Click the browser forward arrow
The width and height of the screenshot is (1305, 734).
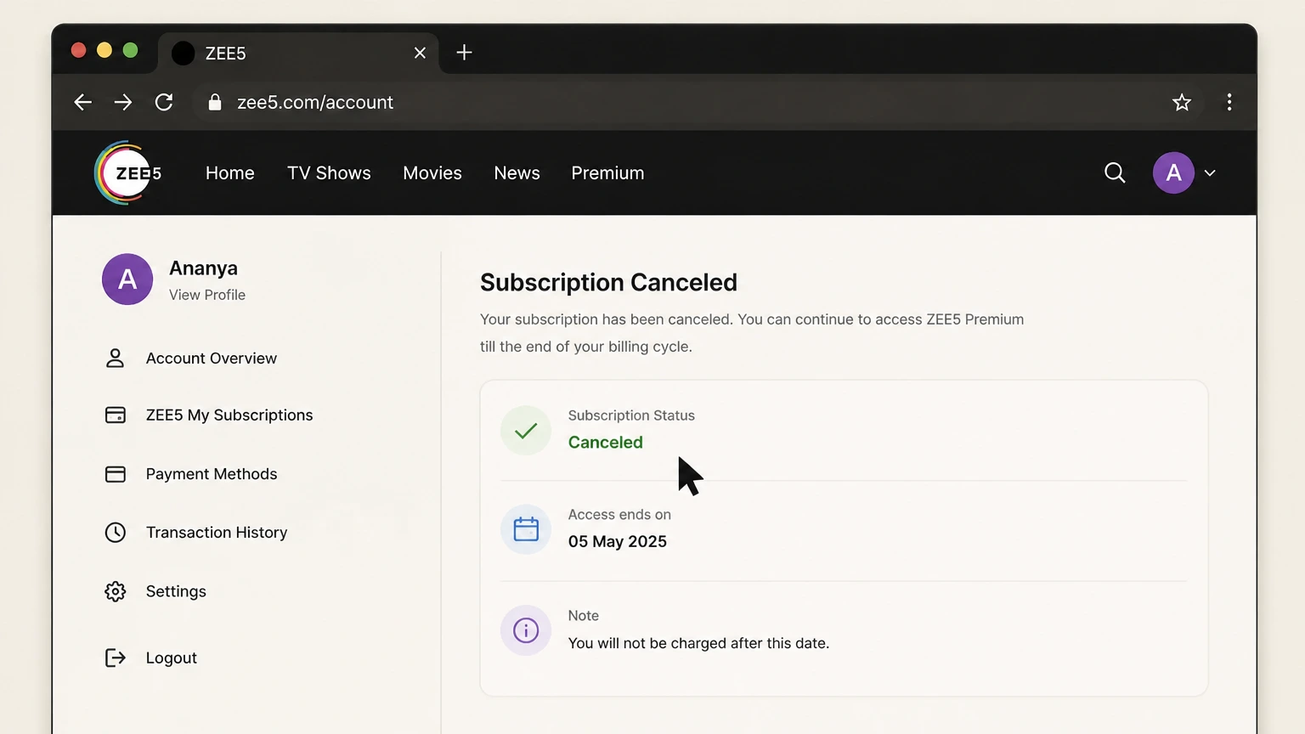pyautogui.click(x=123, y=102)
